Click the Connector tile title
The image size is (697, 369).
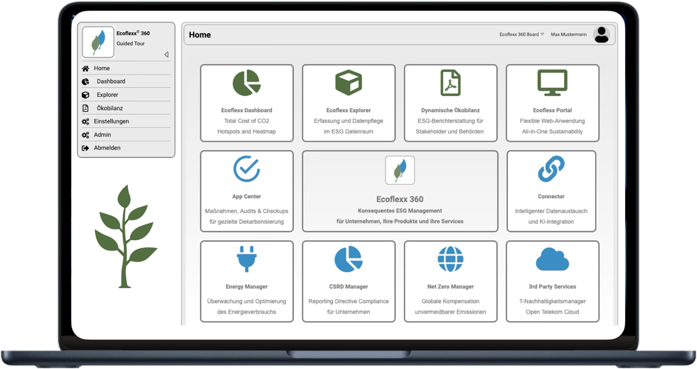click(x=551, y=196)
